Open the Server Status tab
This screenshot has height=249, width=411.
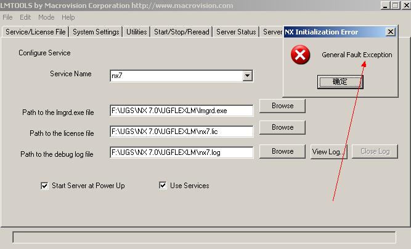tap(236, 32)
